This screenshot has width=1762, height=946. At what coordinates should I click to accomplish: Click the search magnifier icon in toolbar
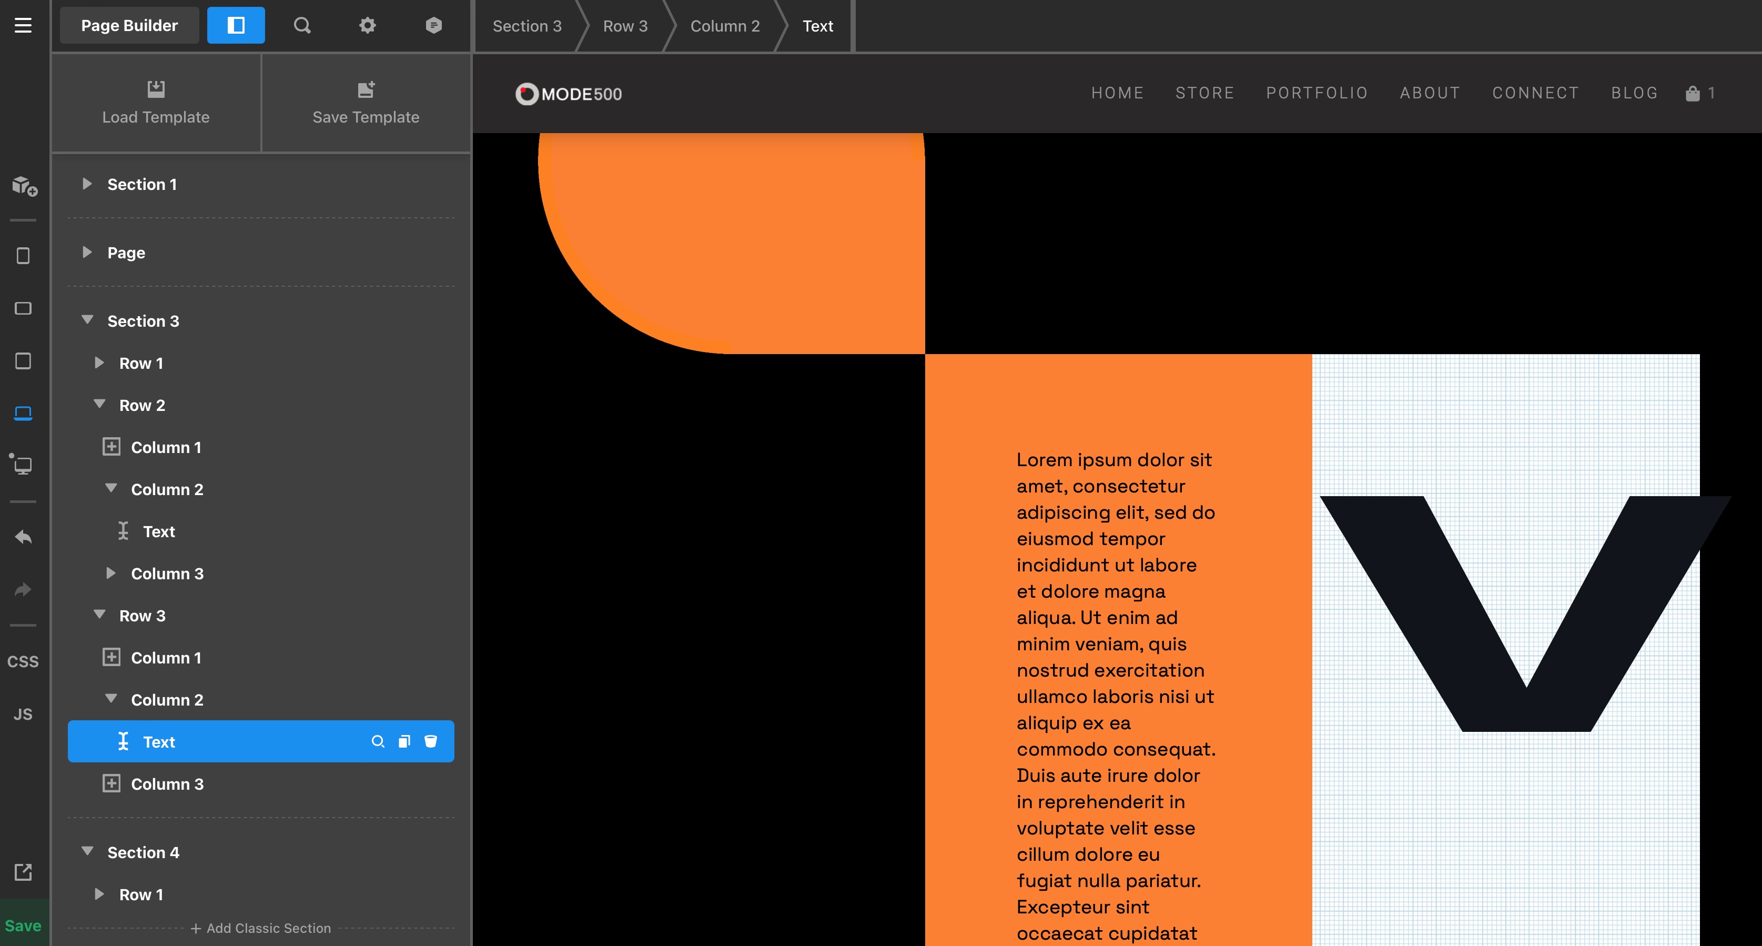pos(302,25)
